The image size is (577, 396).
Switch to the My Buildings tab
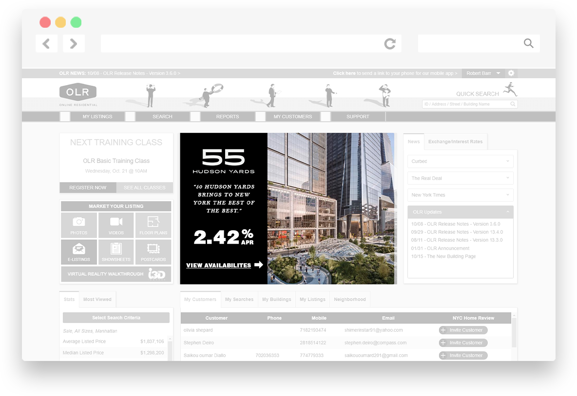(x=277, y=299)
